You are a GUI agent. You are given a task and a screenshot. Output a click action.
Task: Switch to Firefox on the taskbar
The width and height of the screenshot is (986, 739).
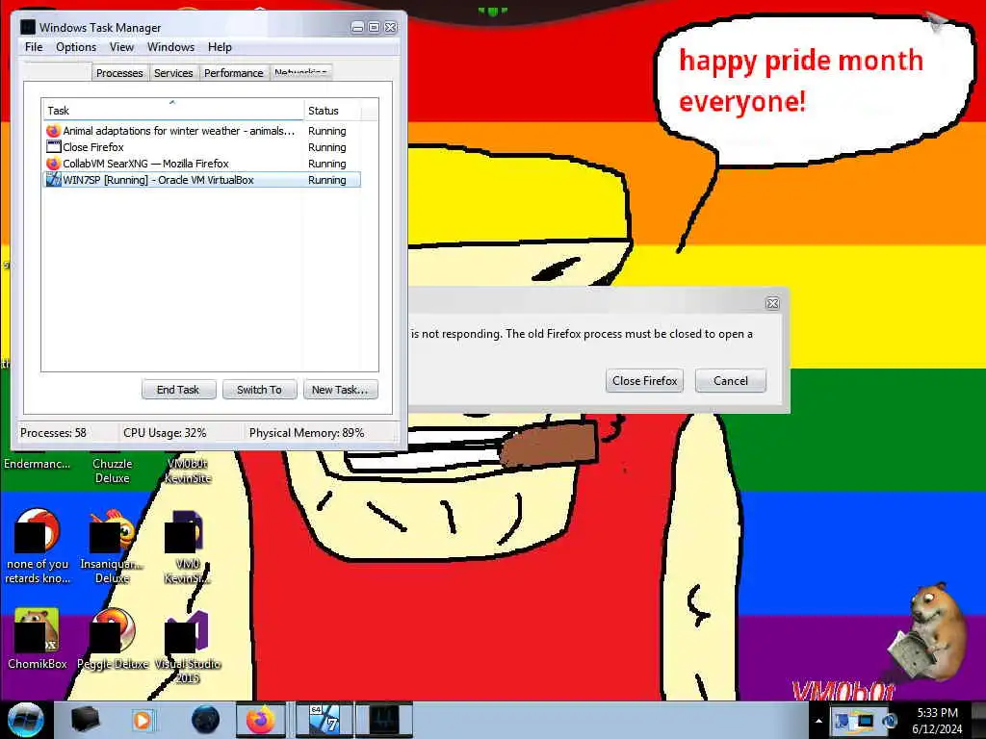pos(262,720)
